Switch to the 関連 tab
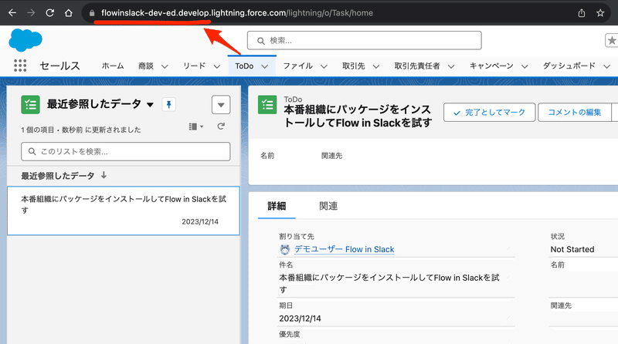This screenshot has width=618, height=344. click(328, 206)
